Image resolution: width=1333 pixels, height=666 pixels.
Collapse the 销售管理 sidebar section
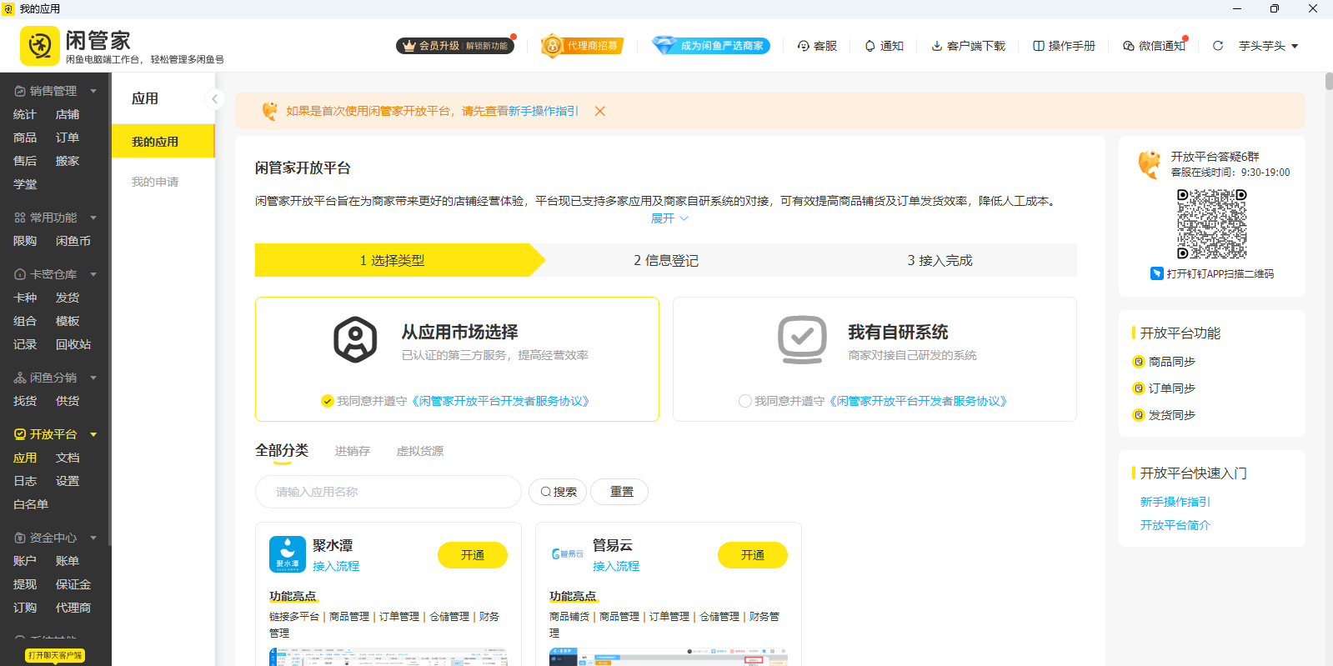tap(93, 91)
